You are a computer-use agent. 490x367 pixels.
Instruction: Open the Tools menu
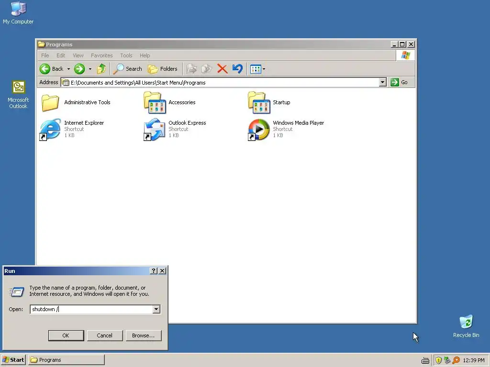point(126,55)
